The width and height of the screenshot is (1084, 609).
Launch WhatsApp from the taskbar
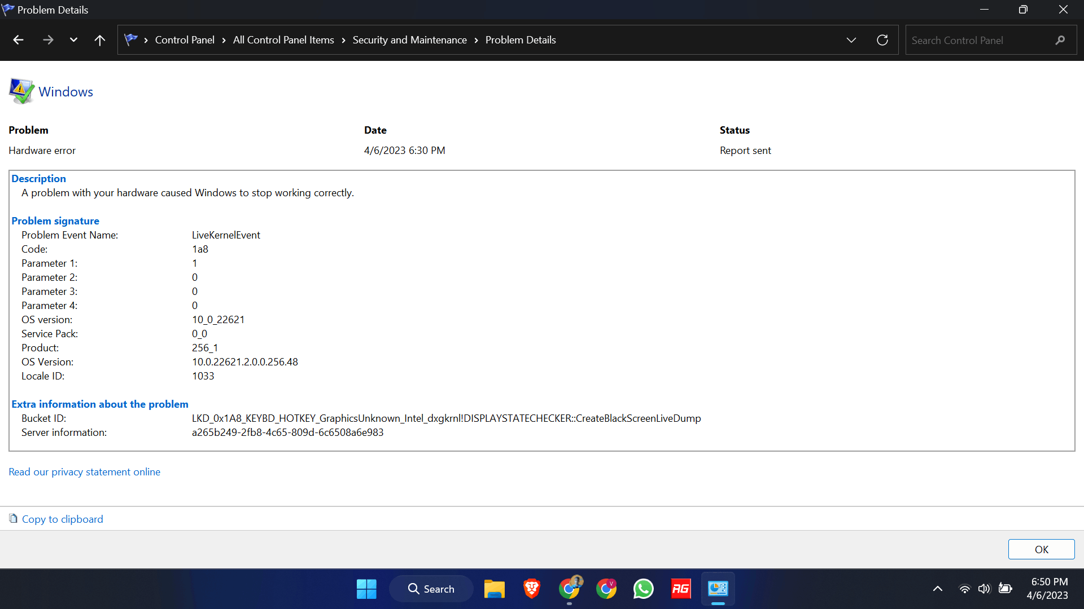click(643, 588)
